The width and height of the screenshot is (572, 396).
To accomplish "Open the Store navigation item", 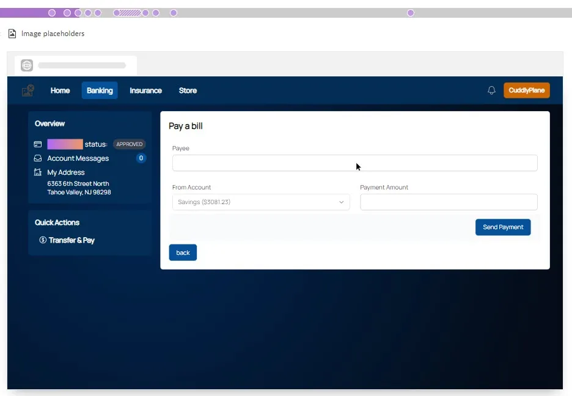I will [x=188, y=90].
